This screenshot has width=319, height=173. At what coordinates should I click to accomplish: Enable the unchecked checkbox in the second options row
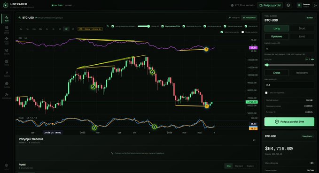243,32
